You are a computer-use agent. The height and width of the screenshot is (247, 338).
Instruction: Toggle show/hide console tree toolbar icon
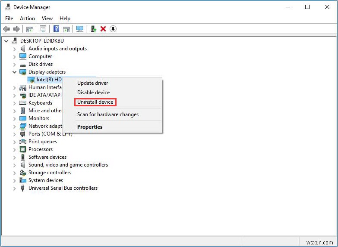29,29
